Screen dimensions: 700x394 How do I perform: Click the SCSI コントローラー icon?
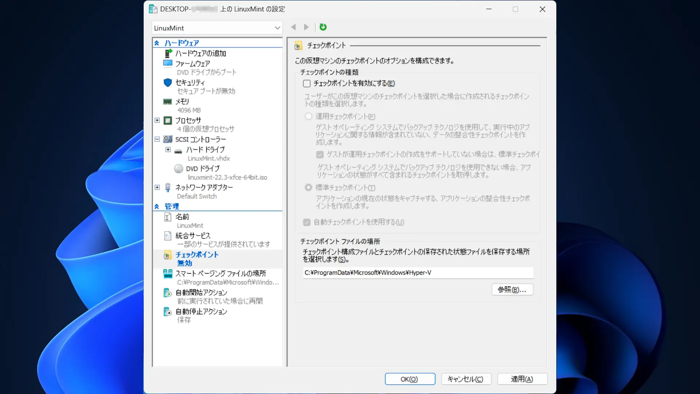coord(168,139)
